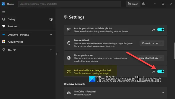Open the hamburger navigation menu
The image size is (175, 99).
pyautogui.click(x=3, y=12)
